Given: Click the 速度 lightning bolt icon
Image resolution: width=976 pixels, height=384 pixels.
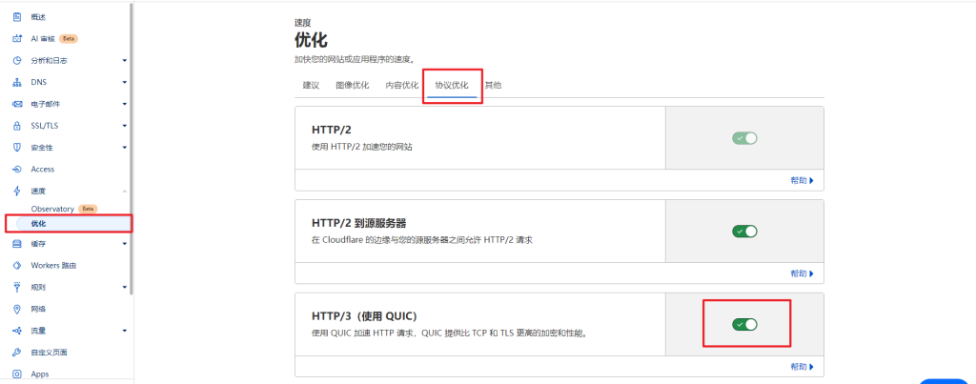Looking at the screenshot, I should [17, 192].
